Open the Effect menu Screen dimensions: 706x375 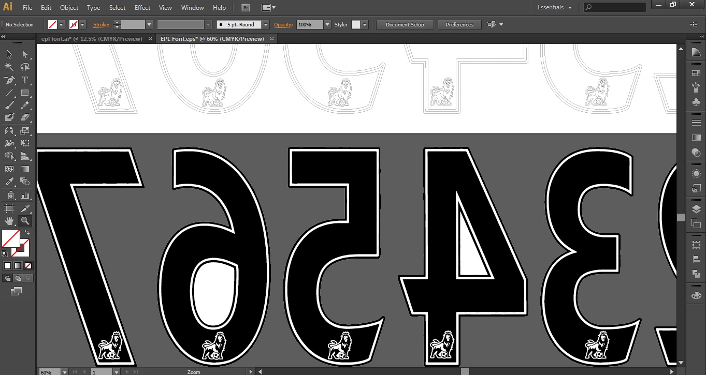[142, 8]
